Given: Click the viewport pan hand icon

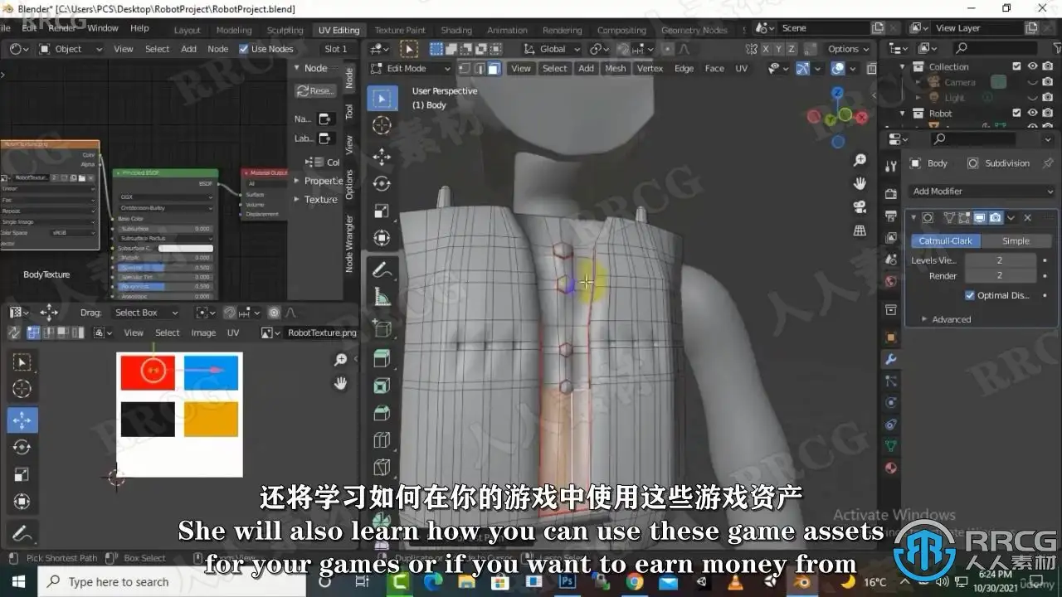Looking at the screenshot, I should click(860, 183).
